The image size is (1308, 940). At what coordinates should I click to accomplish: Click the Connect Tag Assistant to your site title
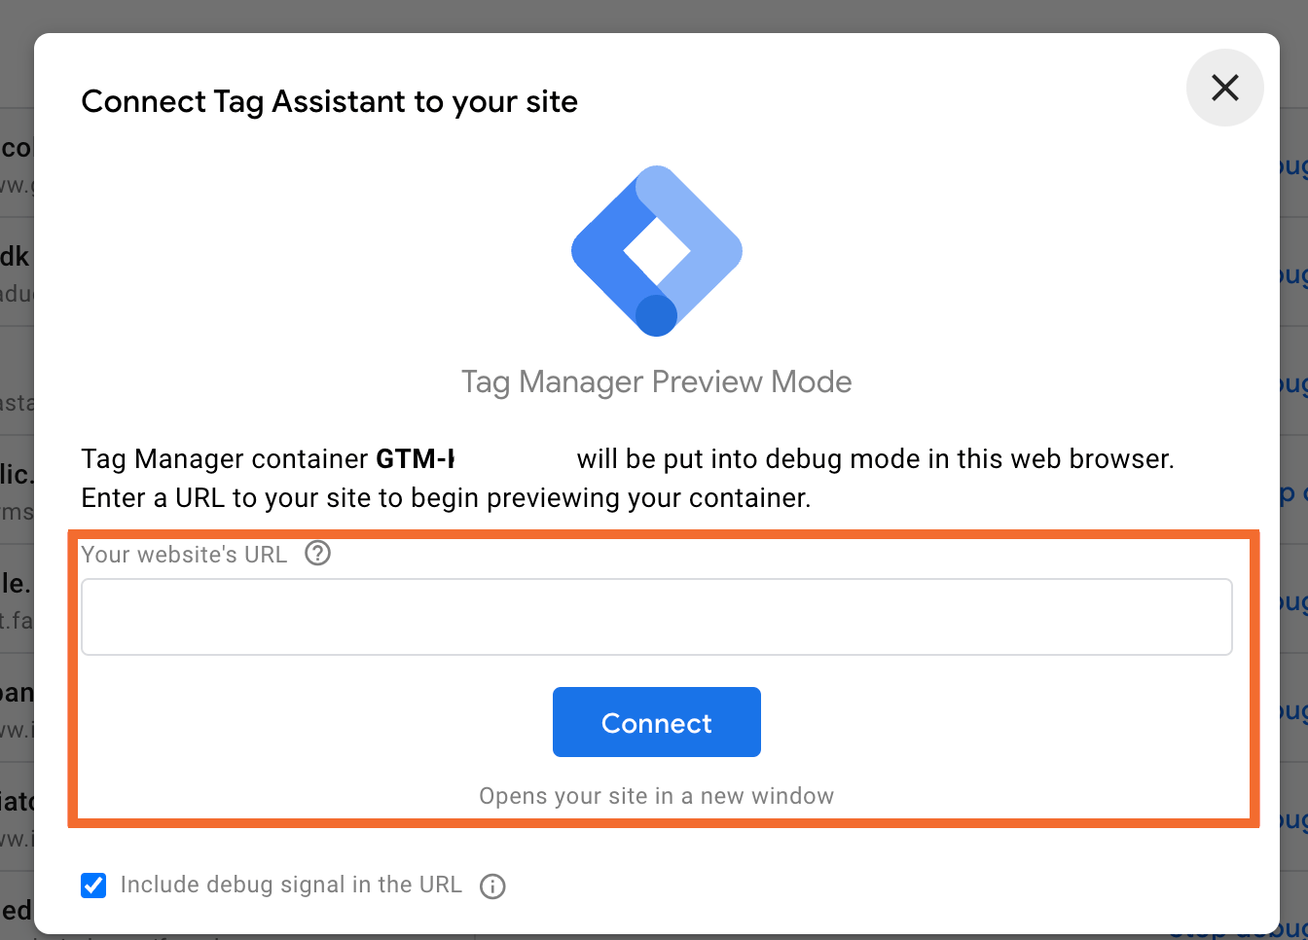[x=330, y=101]
